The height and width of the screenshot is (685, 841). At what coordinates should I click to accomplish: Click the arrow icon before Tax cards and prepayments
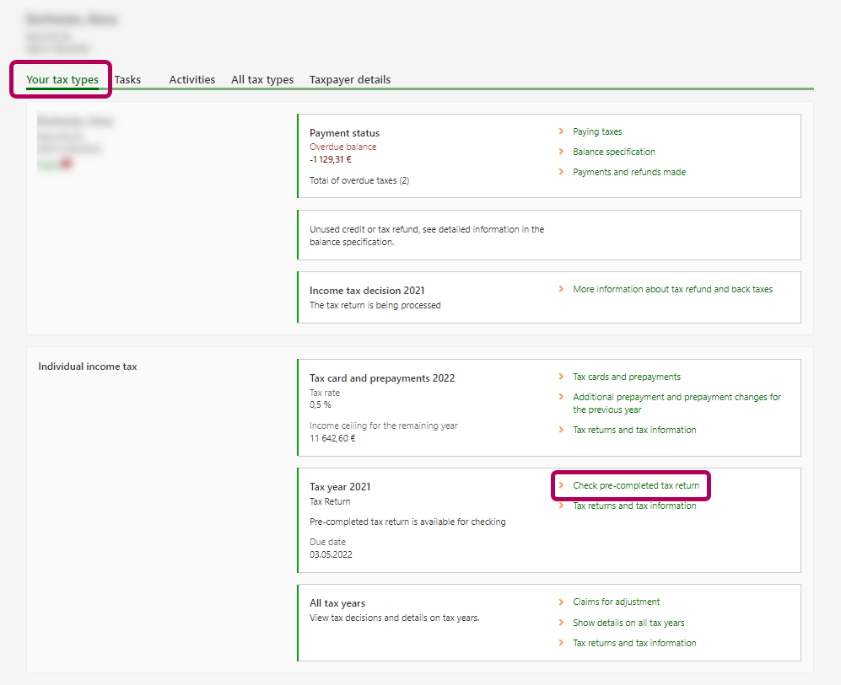[562, 377]
